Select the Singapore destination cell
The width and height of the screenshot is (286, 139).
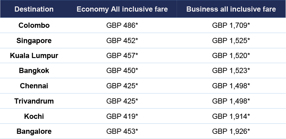34,41
